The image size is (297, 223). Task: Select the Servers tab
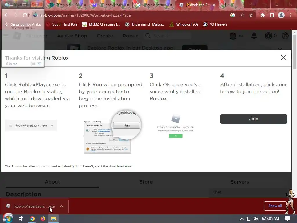(240, 182)
